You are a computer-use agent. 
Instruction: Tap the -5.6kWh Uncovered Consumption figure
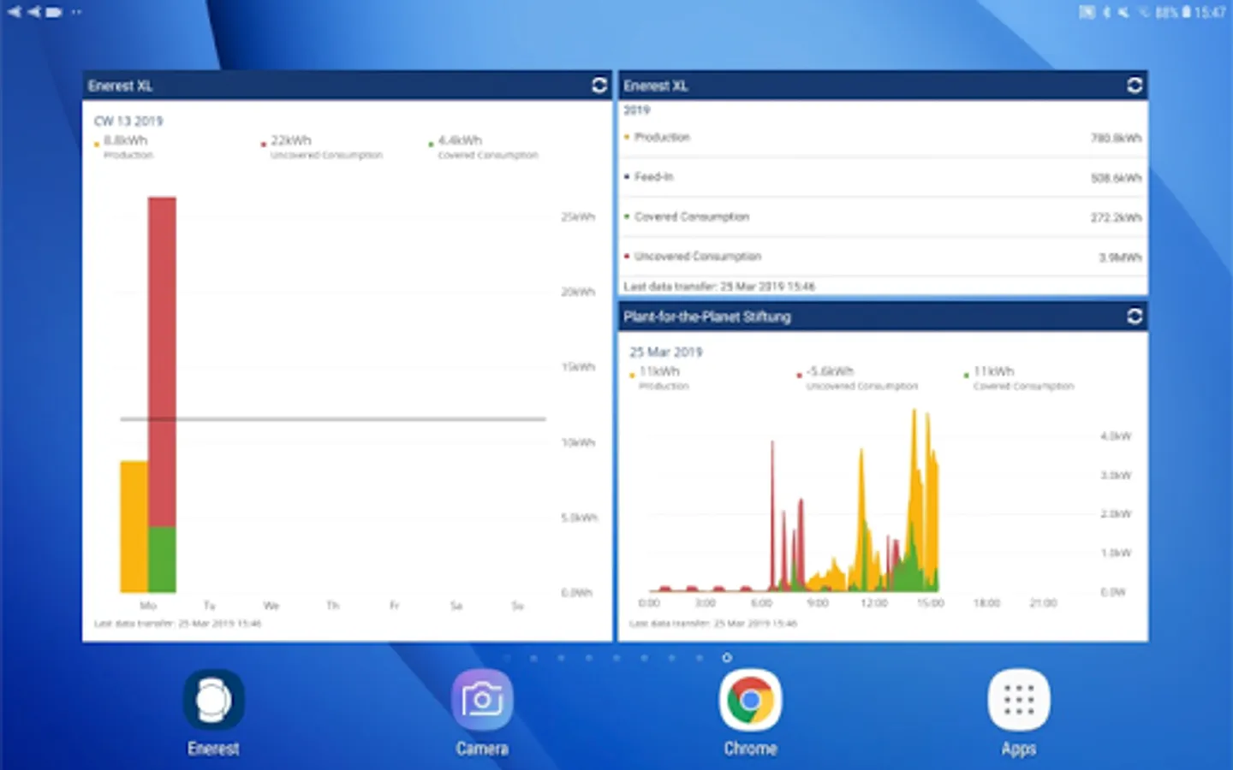[830, 371]
